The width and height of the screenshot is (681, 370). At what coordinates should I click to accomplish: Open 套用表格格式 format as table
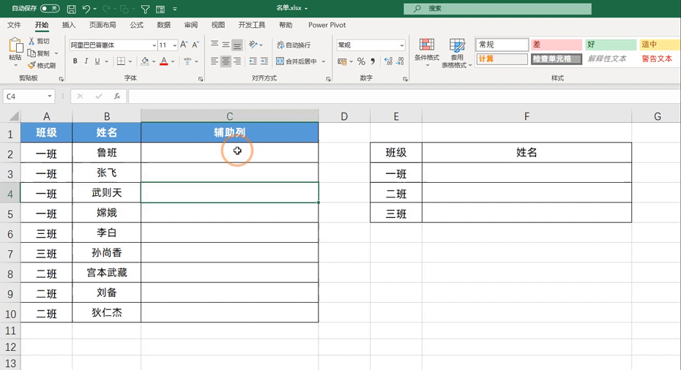(x=456, y=53)
